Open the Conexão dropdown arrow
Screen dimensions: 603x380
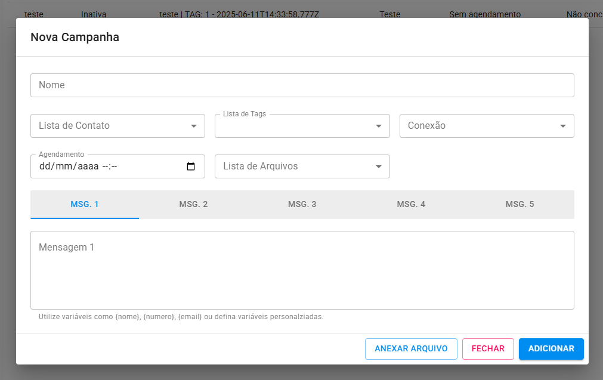coord(562,126)
